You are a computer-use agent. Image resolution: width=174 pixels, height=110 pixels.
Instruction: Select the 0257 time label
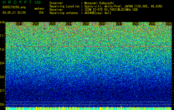pos(119,24)
